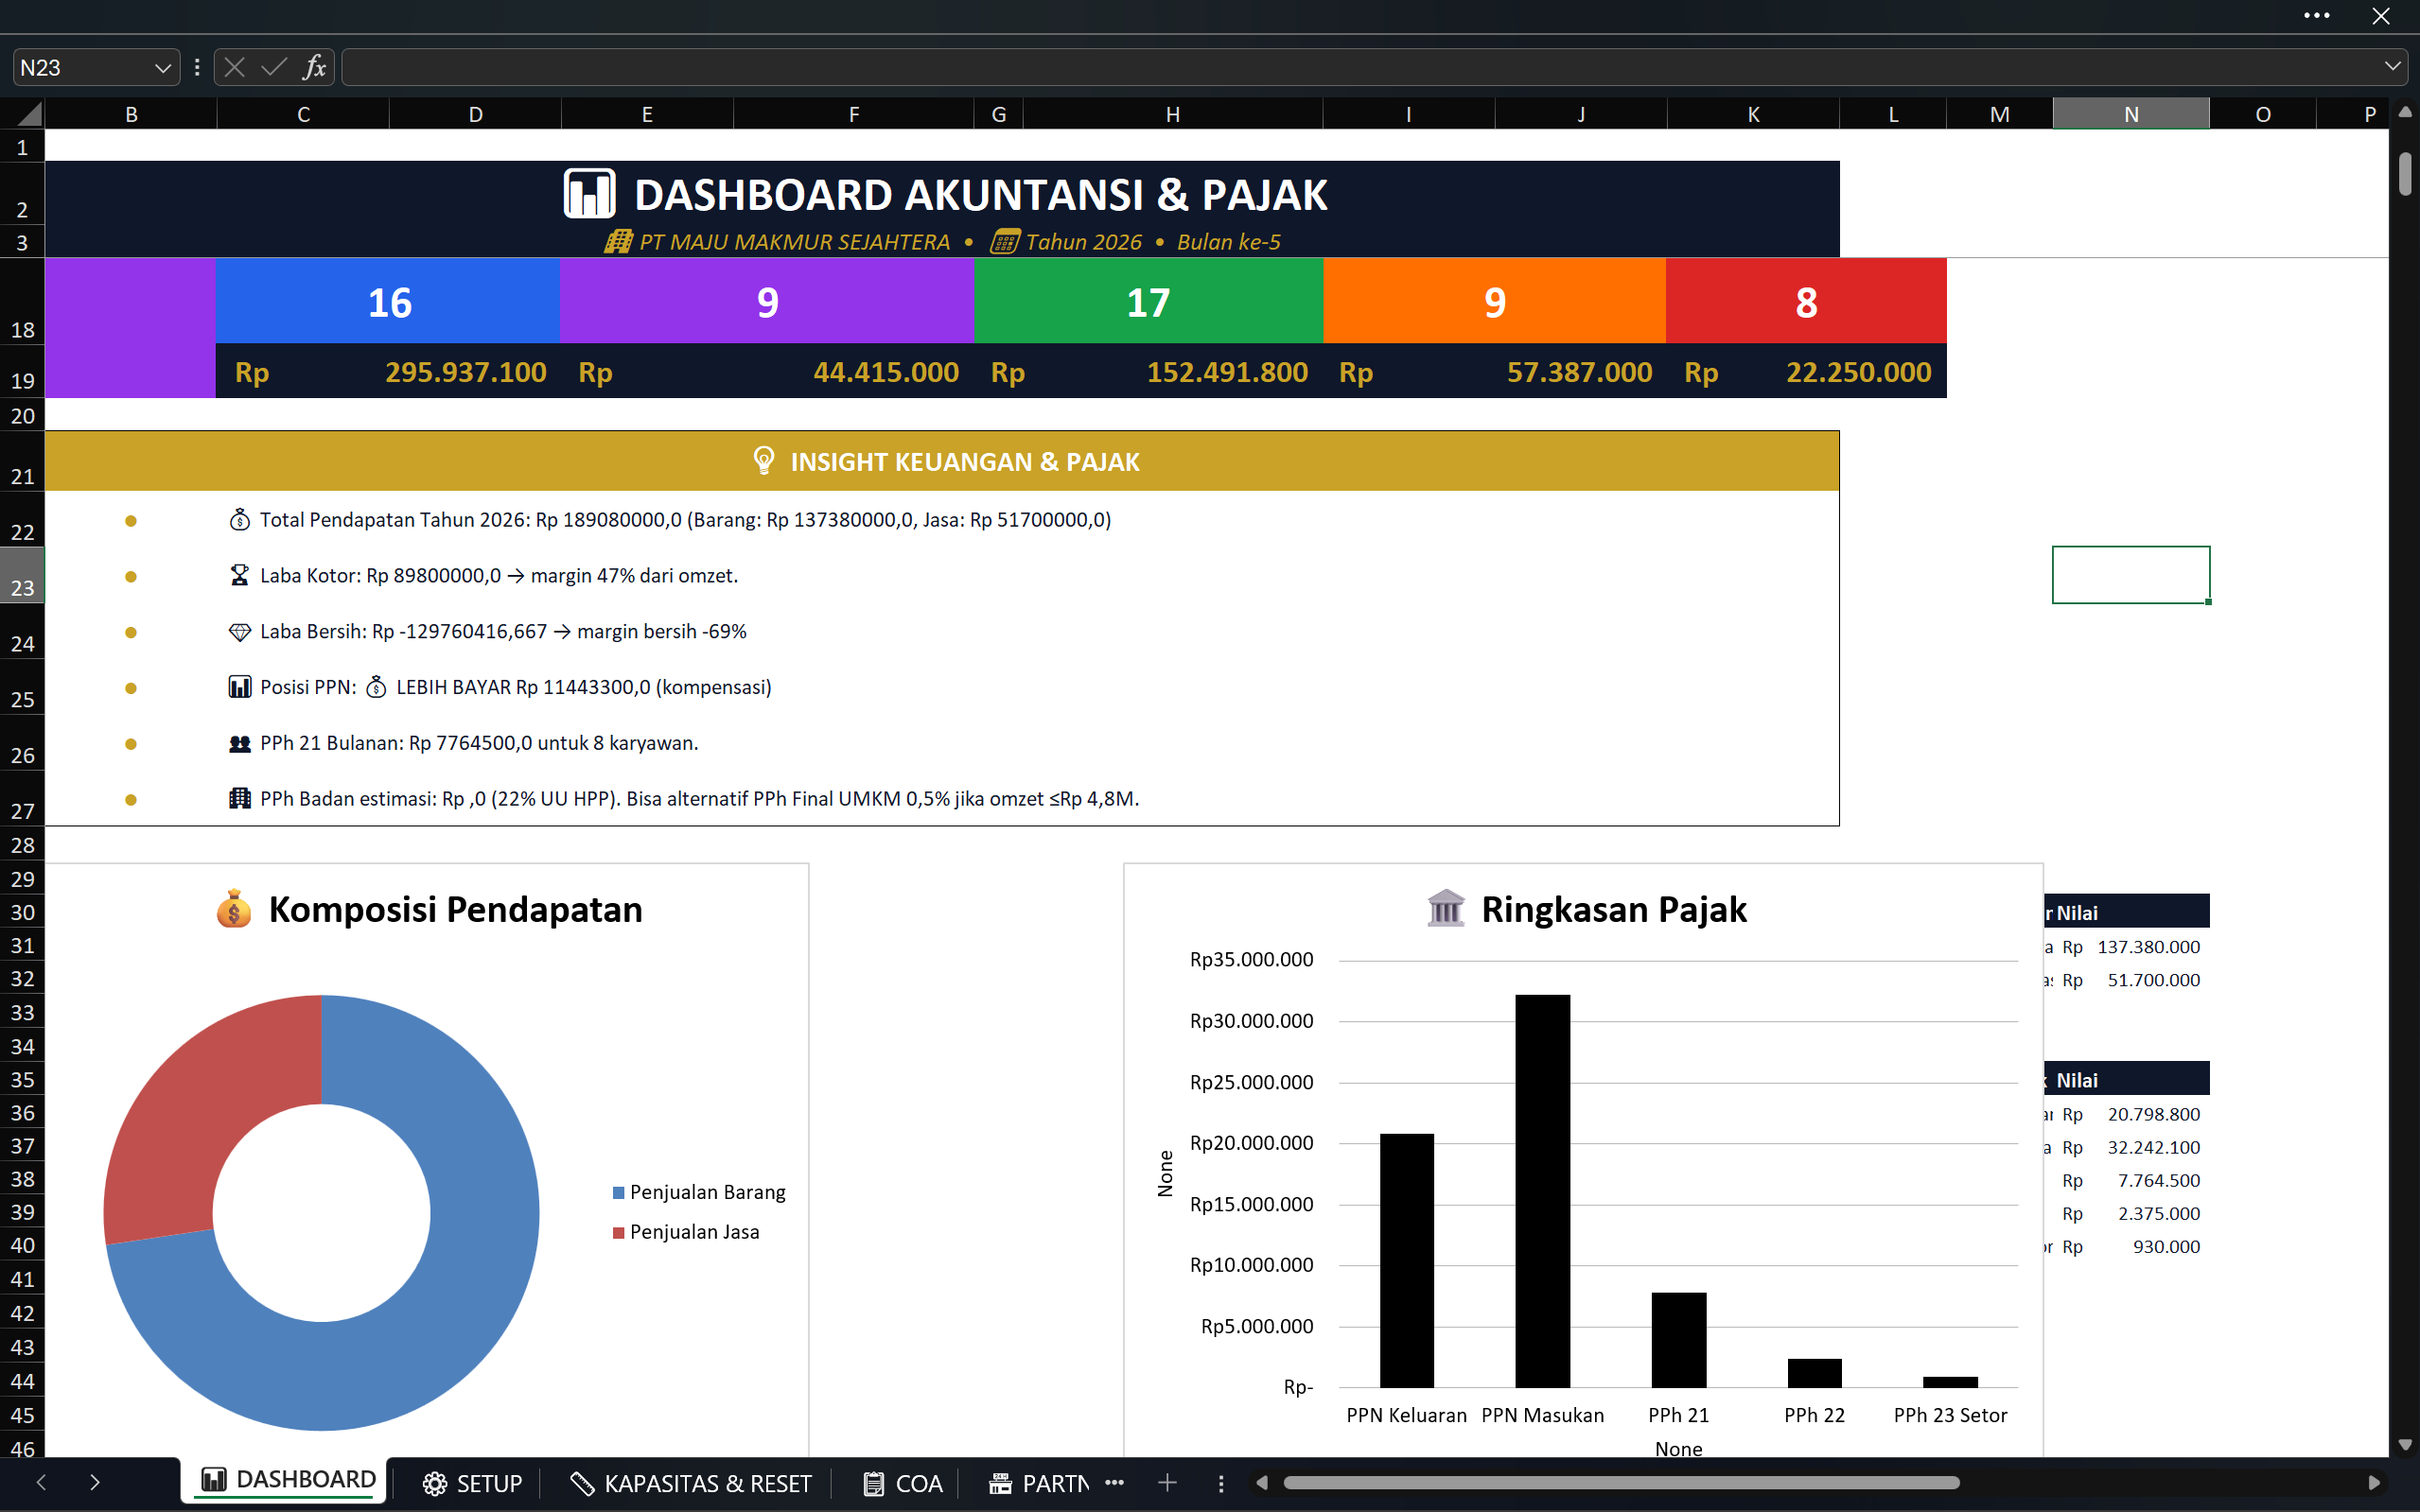Click the horizontal scroll right arrow
This screenshot has height=1512, width=2420.
tap(2374, 1483)
